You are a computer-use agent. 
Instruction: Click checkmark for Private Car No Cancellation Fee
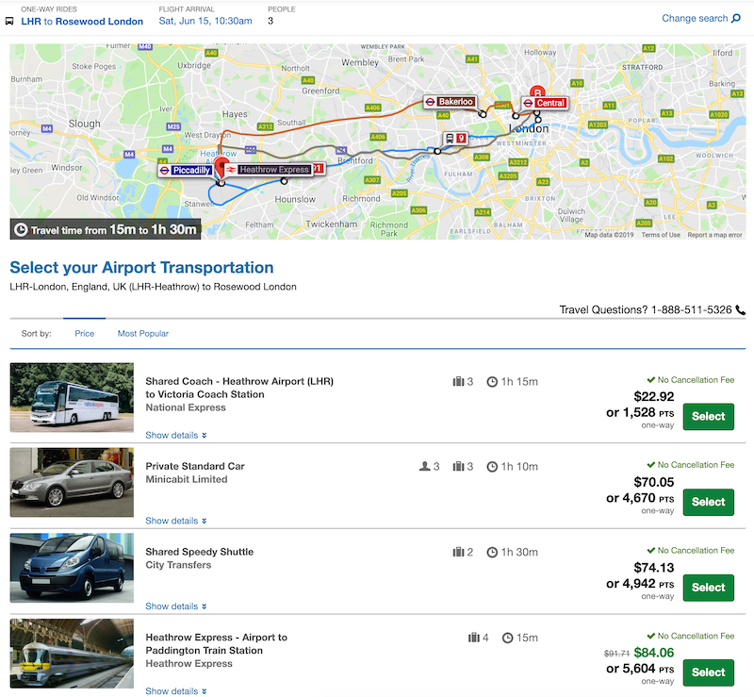(650, 464)
